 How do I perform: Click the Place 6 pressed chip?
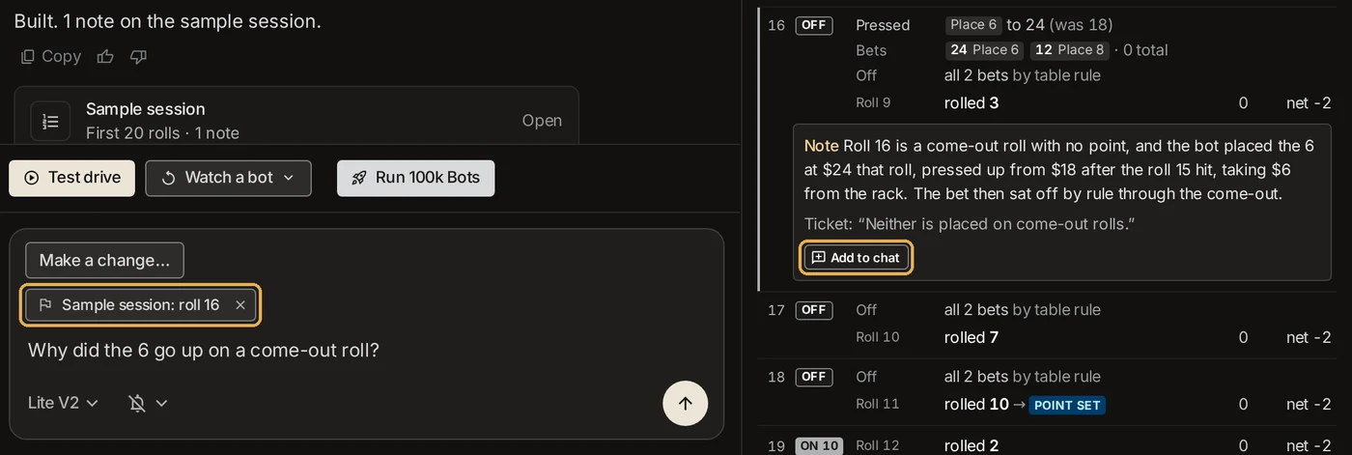pyautogui.click(x=973, y=25)
